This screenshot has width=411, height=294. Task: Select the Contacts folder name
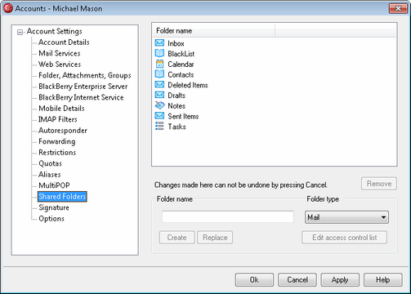point(181,74)
